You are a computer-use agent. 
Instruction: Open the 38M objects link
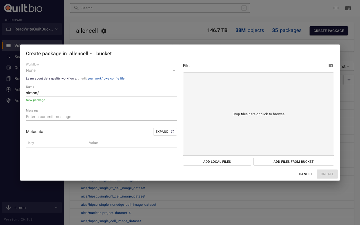(250, 30)
